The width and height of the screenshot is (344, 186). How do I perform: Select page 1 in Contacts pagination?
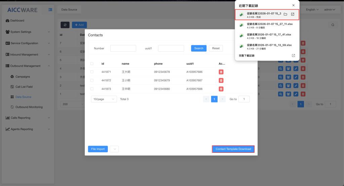[x=214, y=99]
